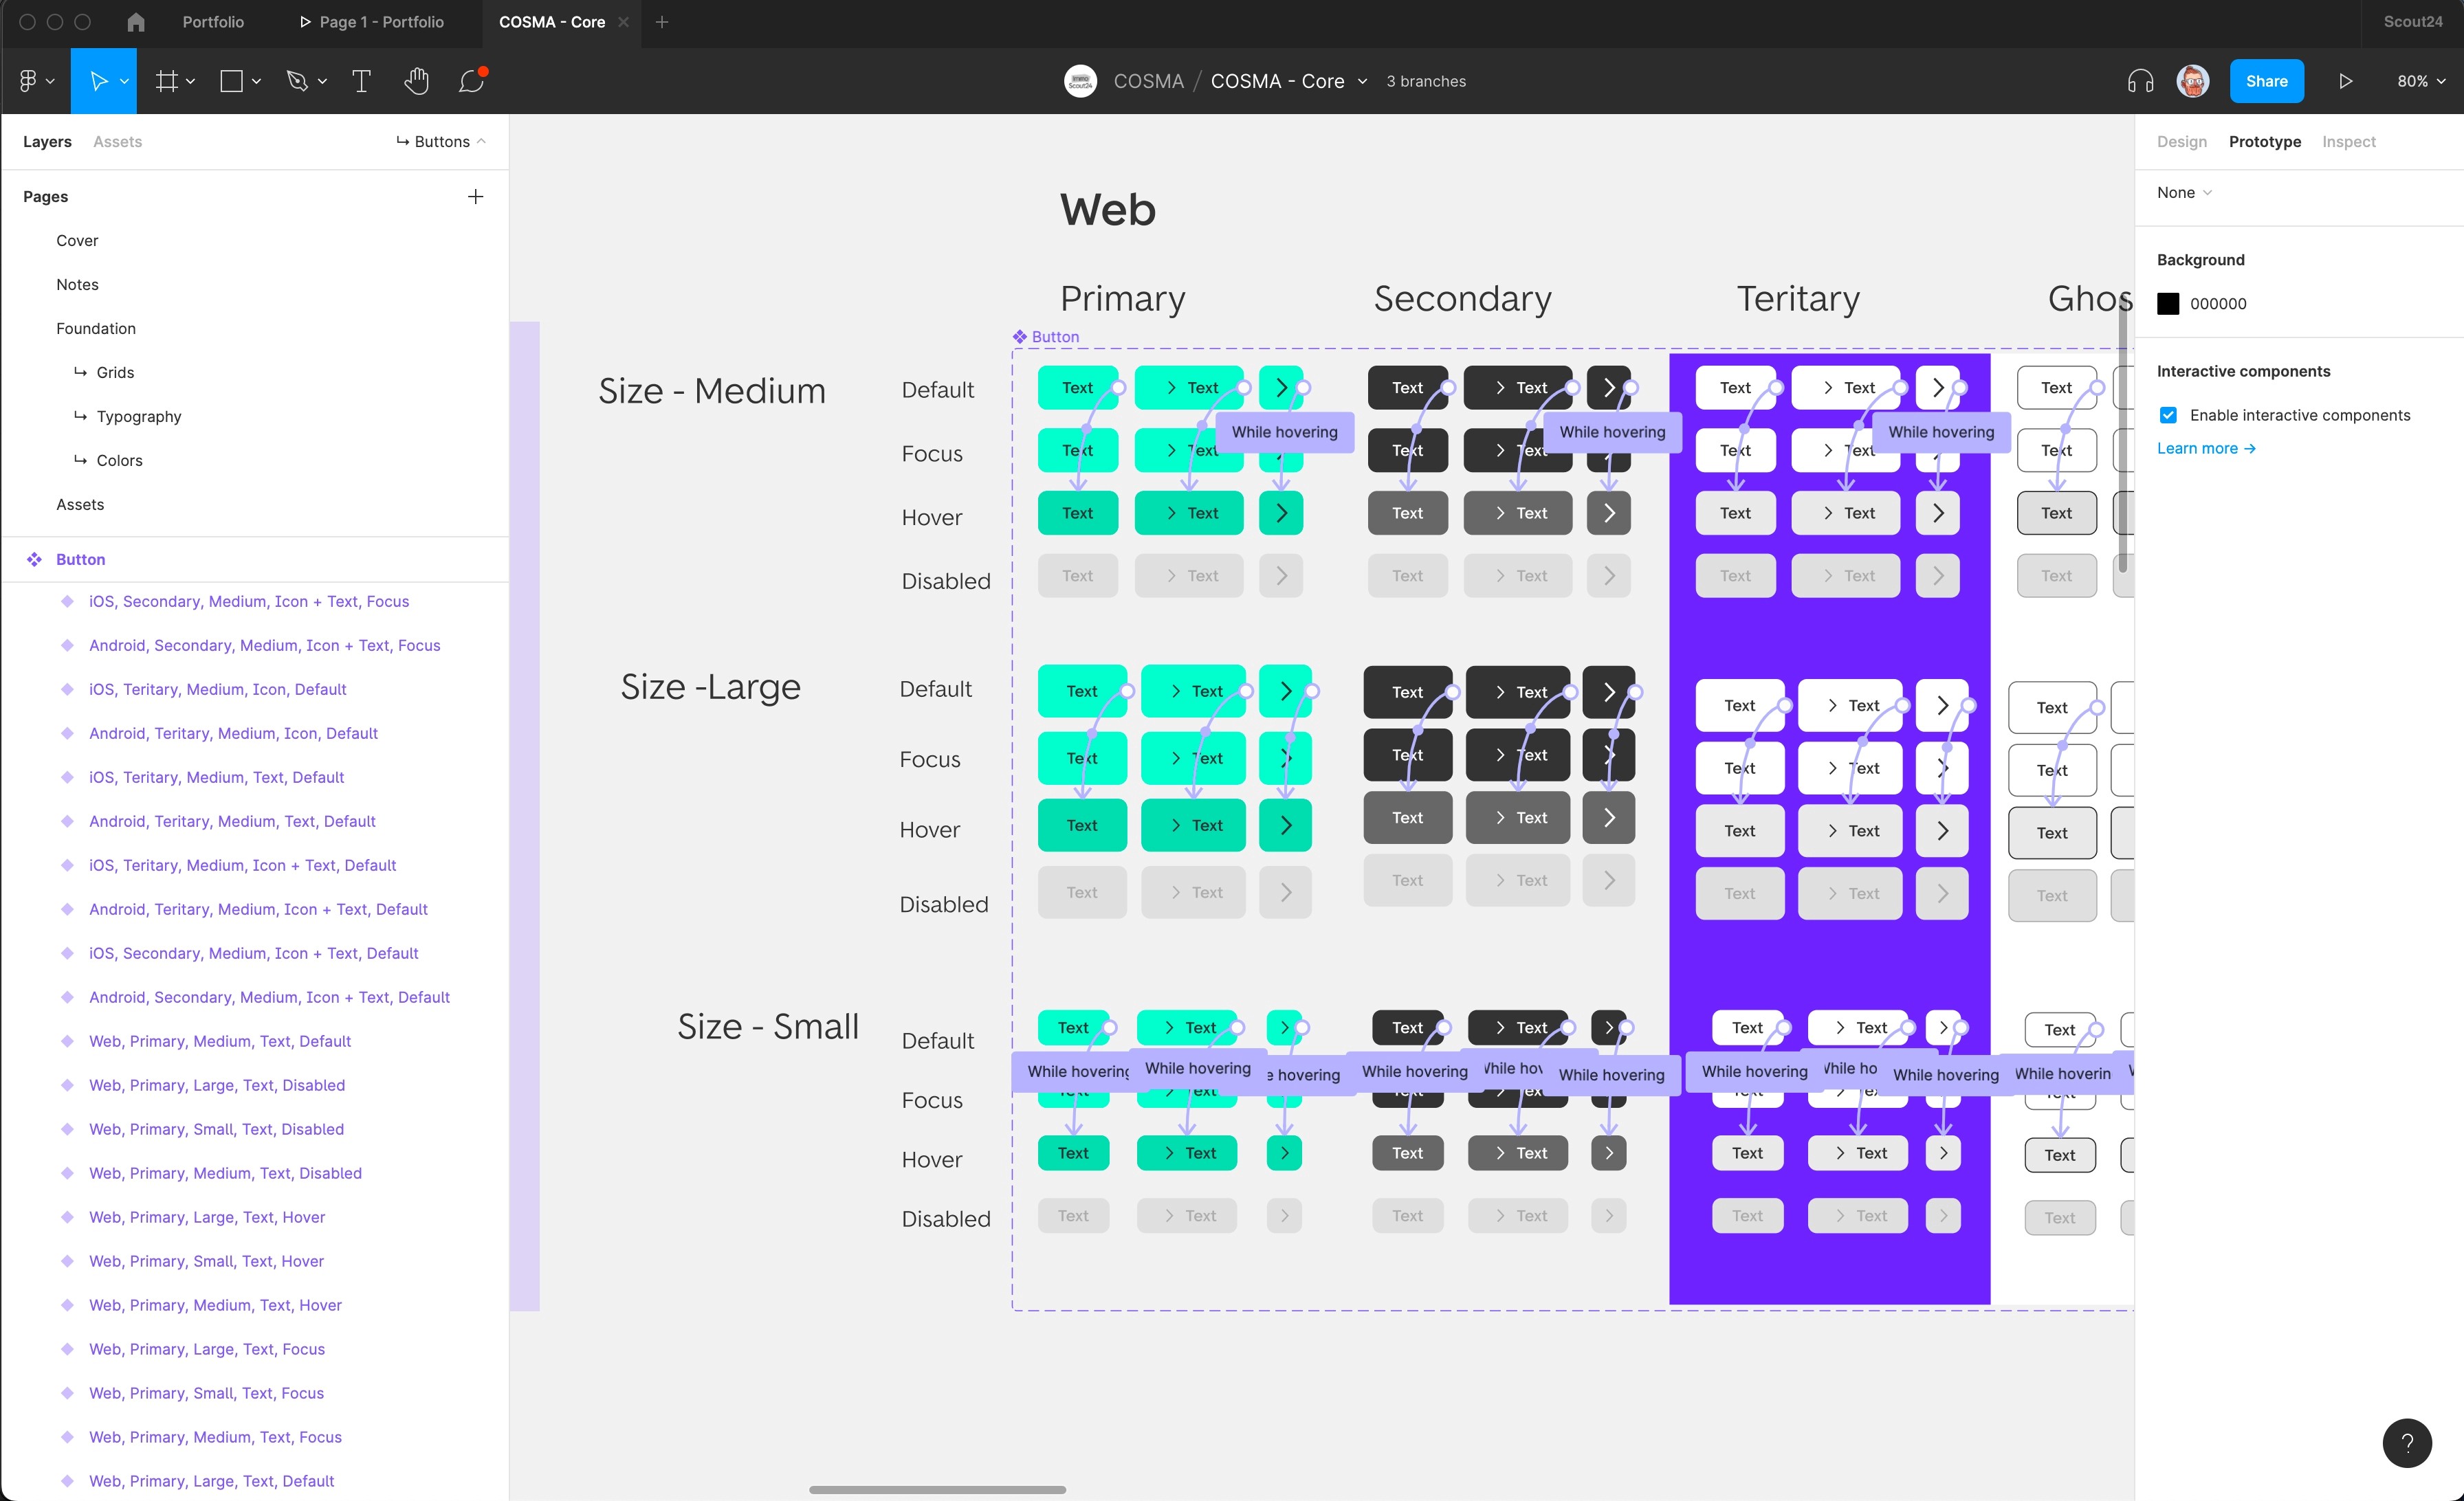
Task: Click the Share button
Action: [x=2266, y=81]
